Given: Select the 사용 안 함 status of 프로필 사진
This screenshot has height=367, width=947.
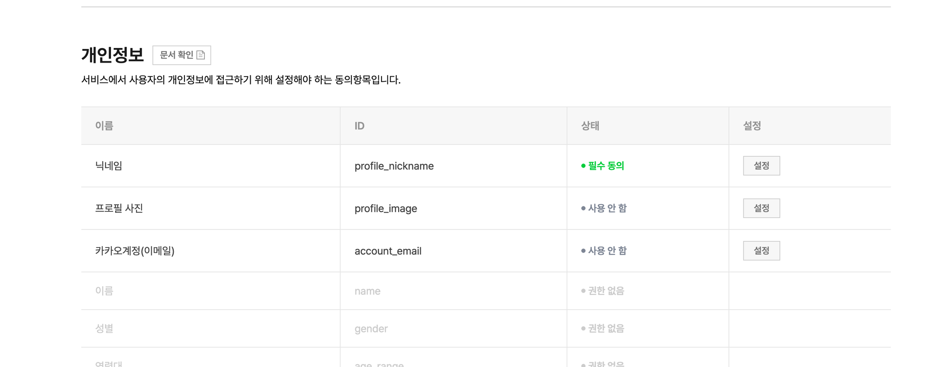Looking at the screenshot, I should click(x=608, y=208).
